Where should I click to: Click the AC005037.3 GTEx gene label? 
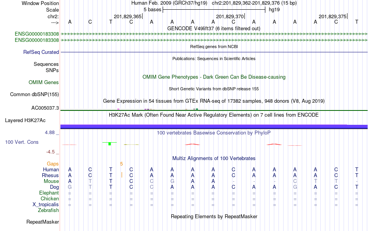click(x=45, y=108)
